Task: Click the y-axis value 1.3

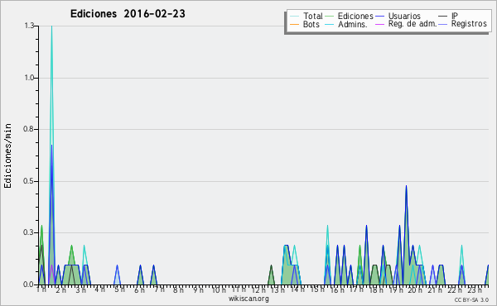Action: [29, 26]
